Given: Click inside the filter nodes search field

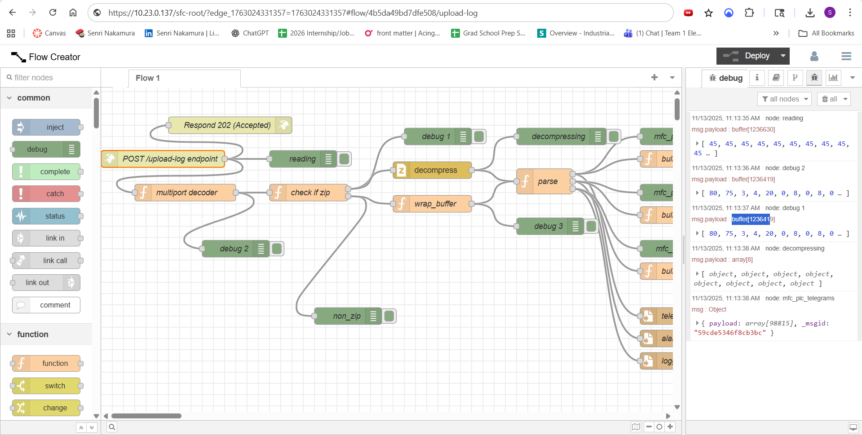Looking at the screenshot, I should 49,77.
